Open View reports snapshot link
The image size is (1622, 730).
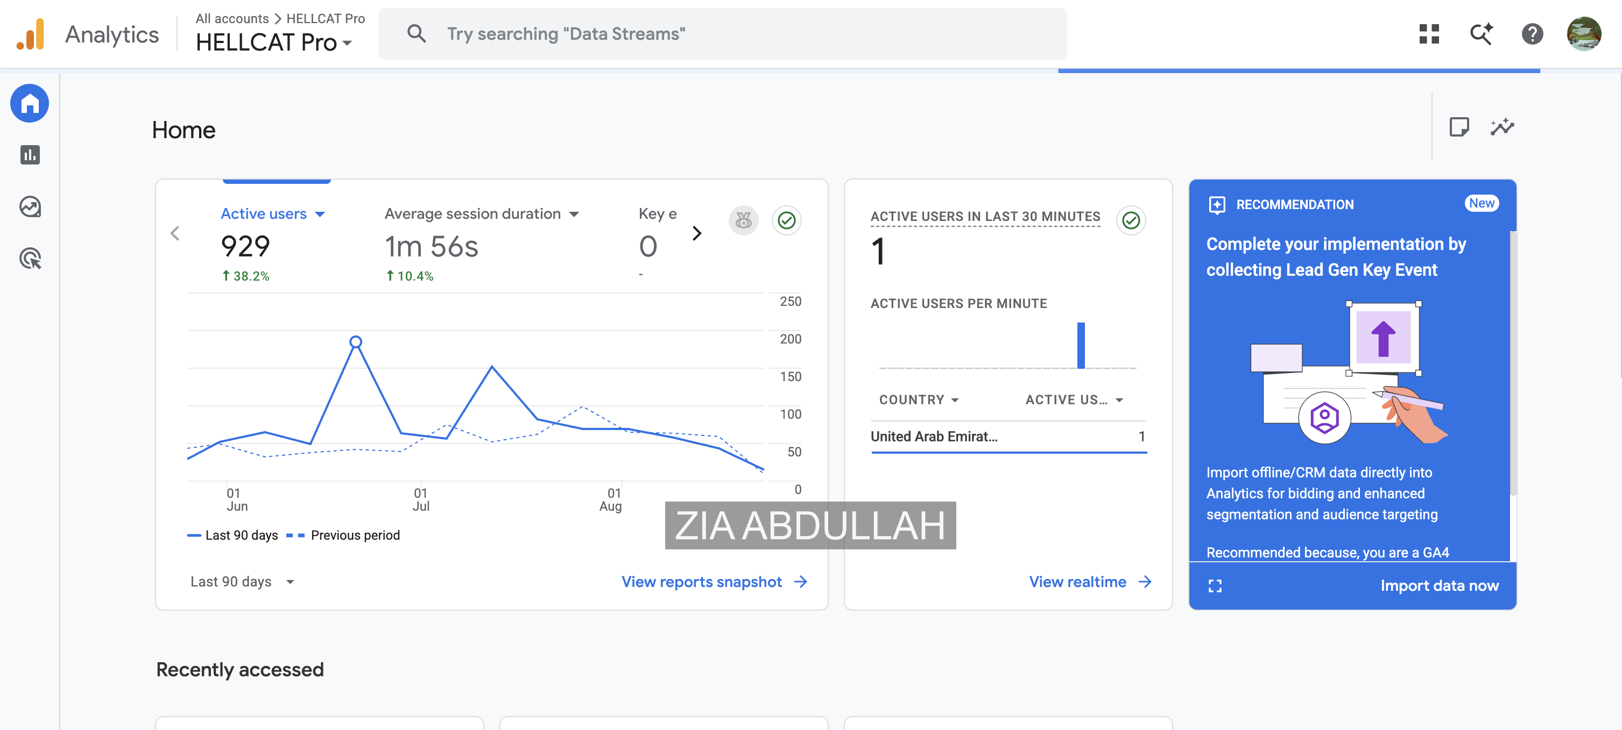tap(714, 582)
